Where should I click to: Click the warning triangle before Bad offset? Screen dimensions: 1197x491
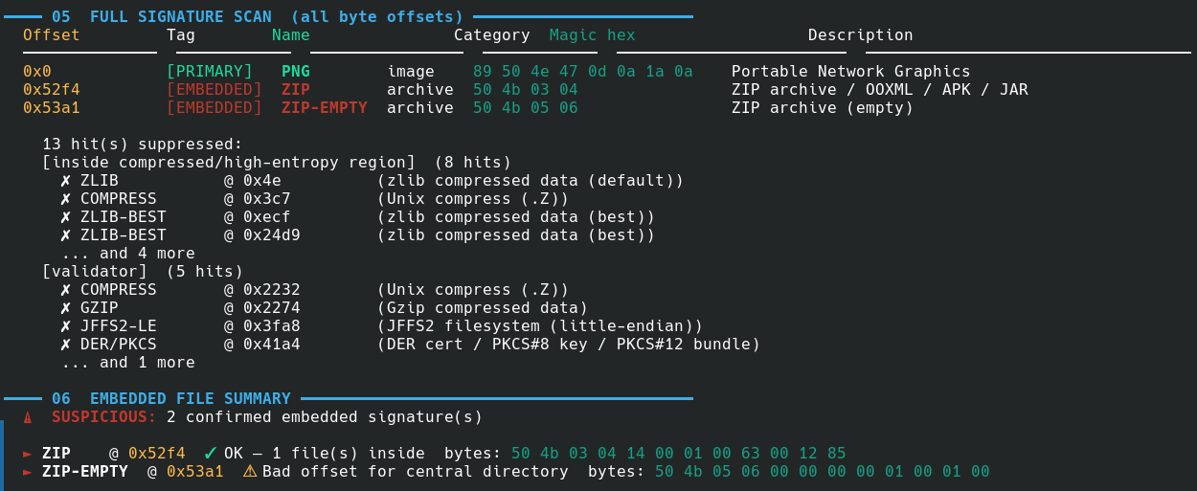pos(249,471)
